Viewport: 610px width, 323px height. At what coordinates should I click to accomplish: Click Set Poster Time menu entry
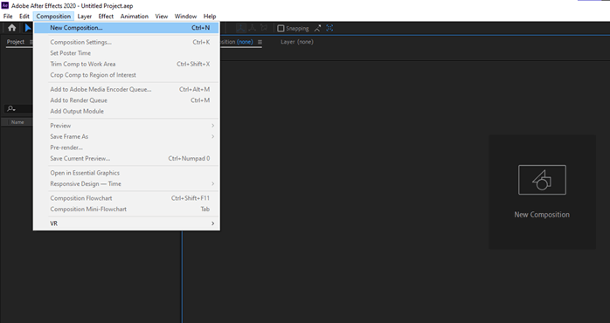127,53
